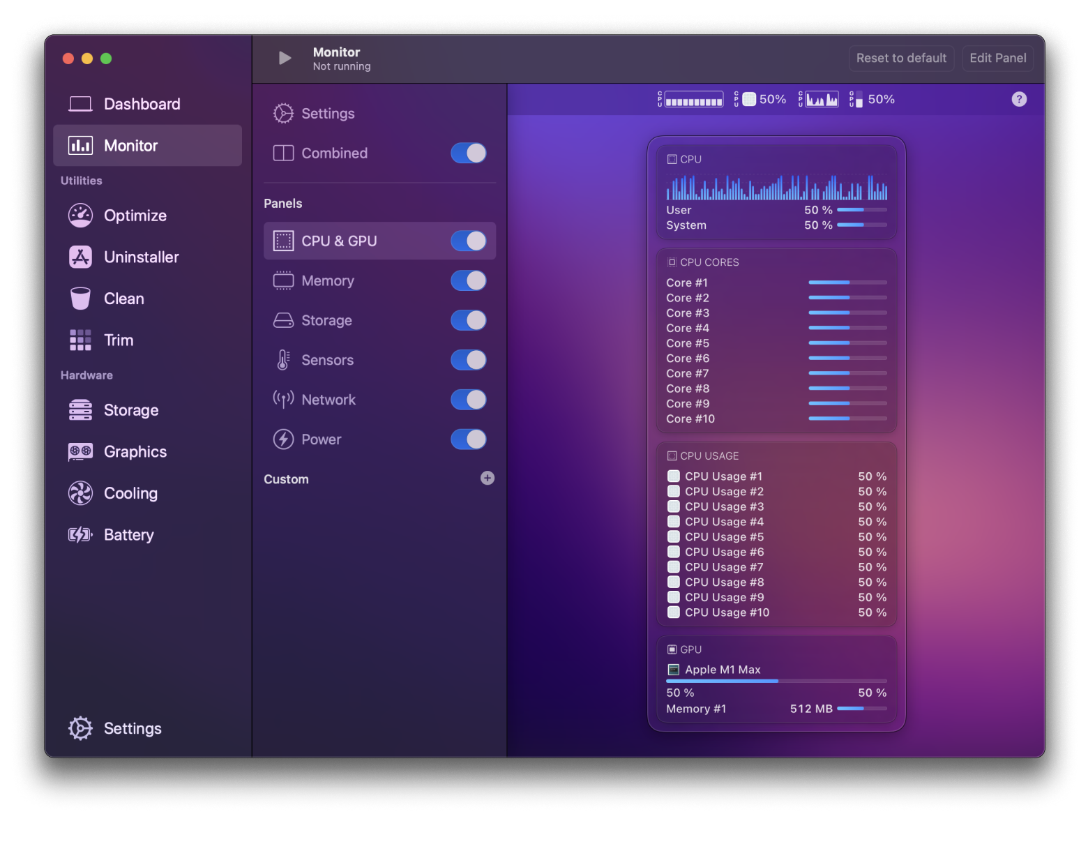Click the CPU cores menu bar widget
Viewport: 1088px width, 851px height.
[x=690, y=100]
